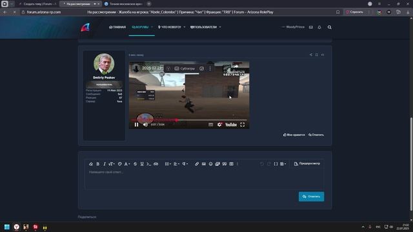Open video settings gear in player
The image size is (413, 232).
pos(219,124)
